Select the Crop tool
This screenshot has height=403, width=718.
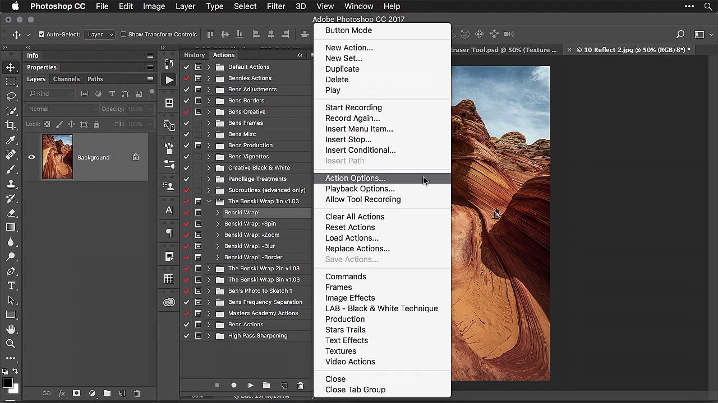pos(11,125)
